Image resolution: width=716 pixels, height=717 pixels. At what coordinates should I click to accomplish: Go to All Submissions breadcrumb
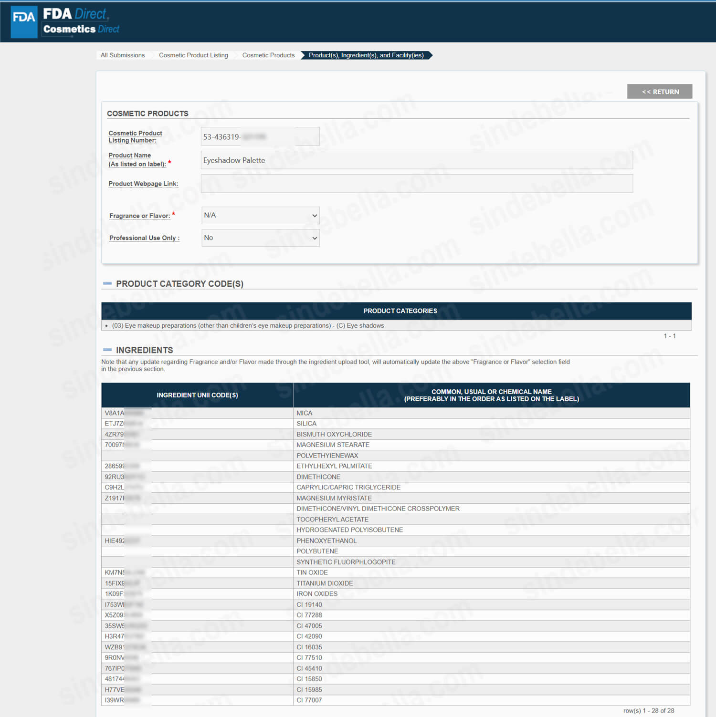point(123,55)
